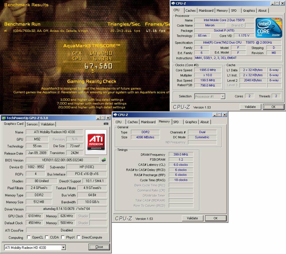Click the Device ID 1002 - 9552 field
Image resolution: width=286 pixels, height=254 pixels.
point(36,167)
